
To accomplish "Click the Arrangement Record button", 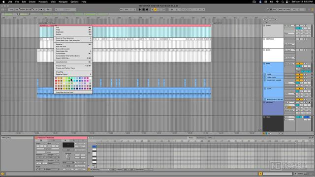I will pos(147,9).
